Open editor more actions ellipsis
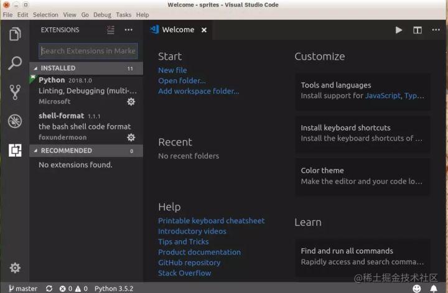 pos(436,30)
